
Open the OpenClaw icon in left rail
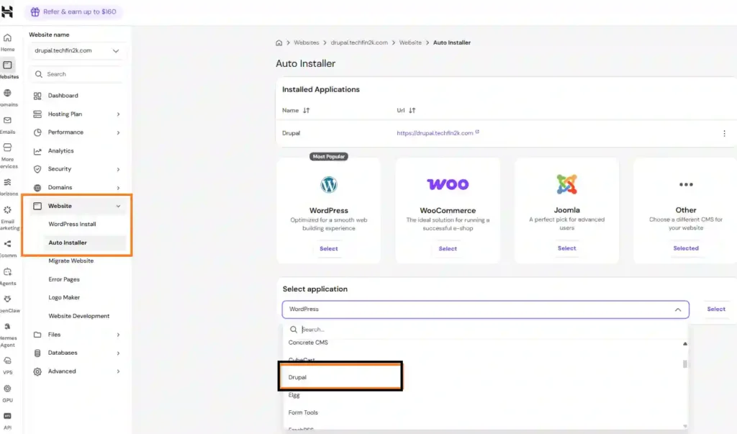pyautogui.click(x=7, y=299)
